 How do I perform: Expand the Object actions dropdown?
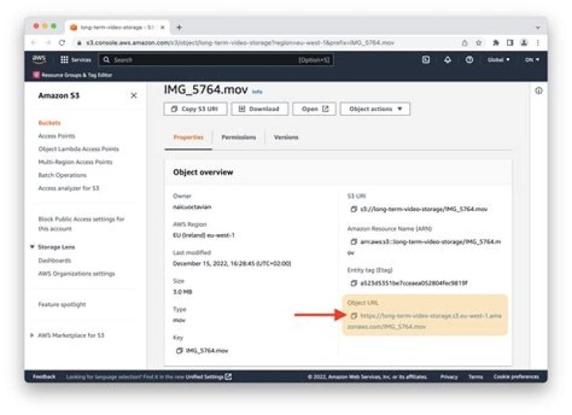coord(375,109)
